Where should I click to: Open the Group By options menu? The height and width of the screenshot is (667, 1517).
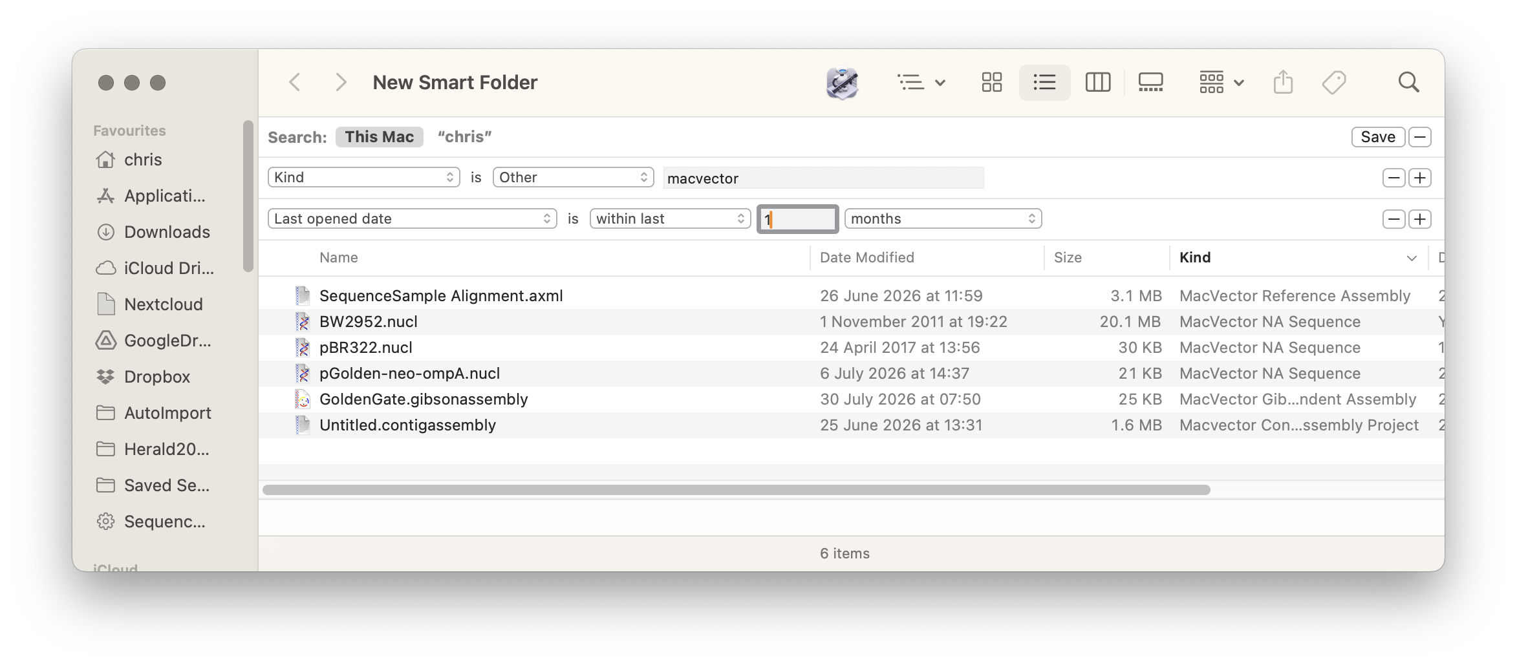point(1221,83)
